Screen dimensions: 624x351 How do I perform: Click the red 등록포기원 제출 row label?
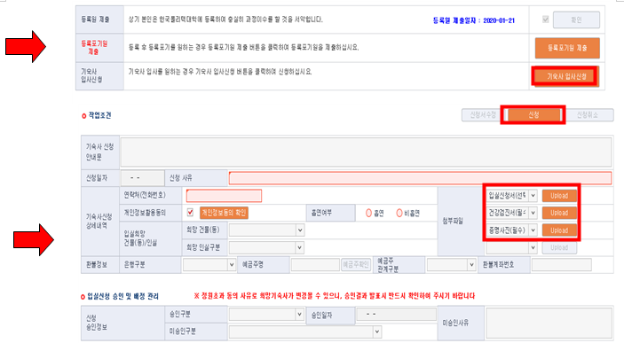[x=94, y=48]
